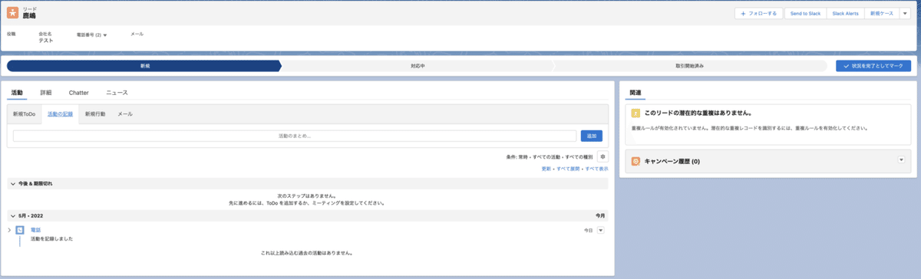Viewport: 921px width, 279px height.
Task: Click the 更新 link
Action: tap(546, 168)
